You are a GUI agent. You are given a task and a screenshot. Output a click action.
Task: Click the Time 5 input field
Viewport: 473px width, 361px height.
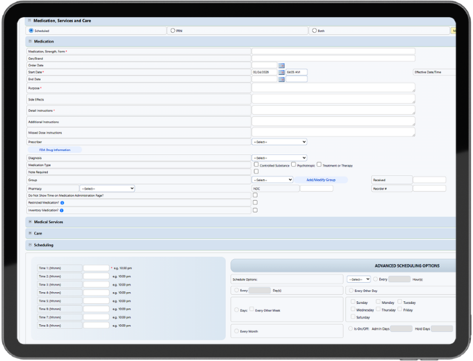[96, 301]
